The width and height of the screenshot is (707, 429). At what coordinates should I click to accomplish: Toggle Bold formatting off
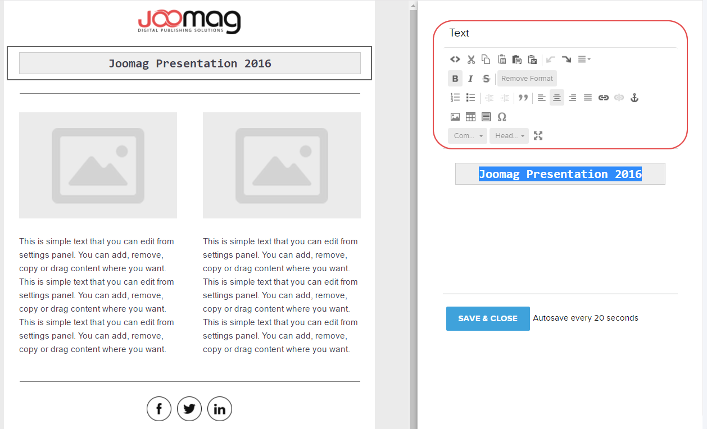pyautogui.click(x=455, y=79)
